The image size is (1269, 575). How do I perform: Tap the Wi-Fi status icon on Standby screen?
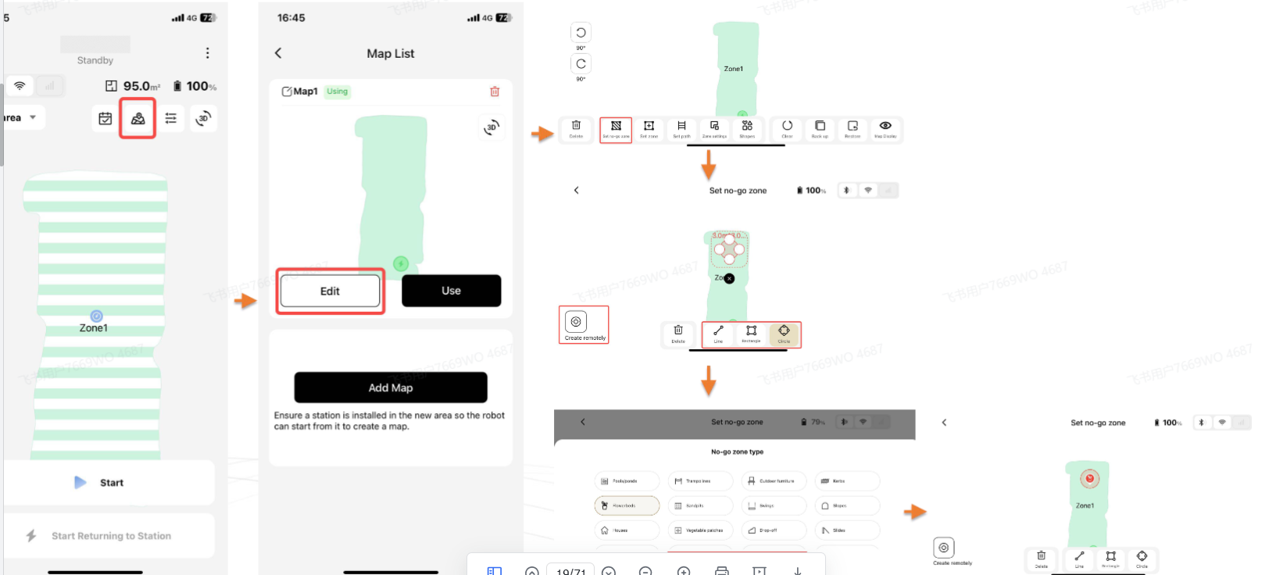click(20, 86)
